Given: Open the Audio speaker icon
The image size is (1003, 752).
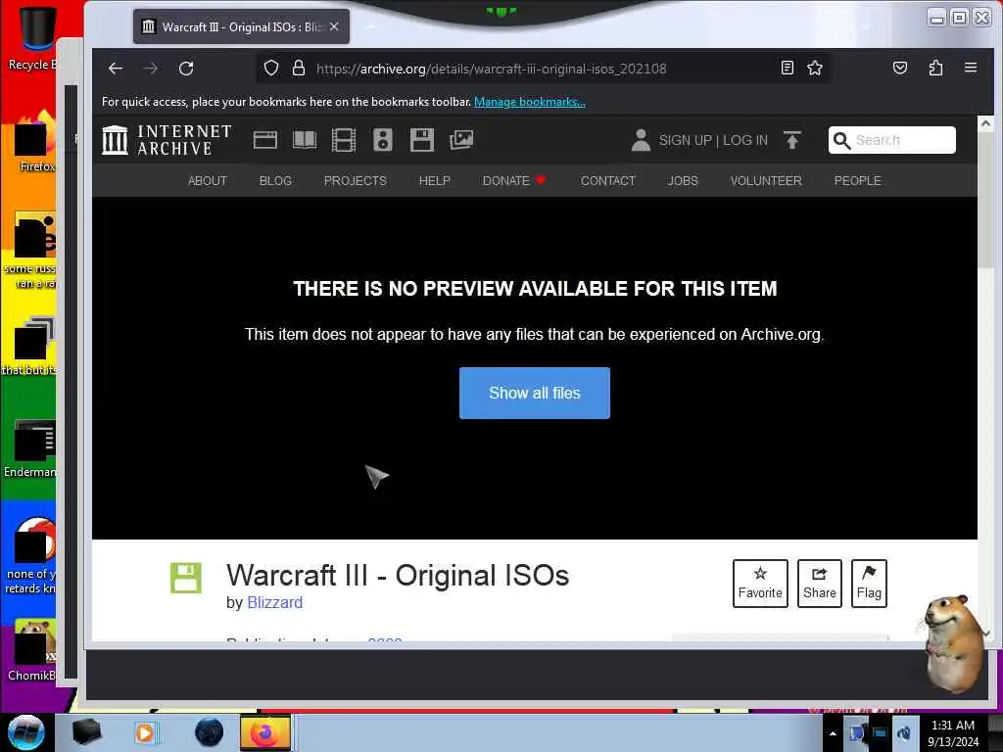Looking at the screenshot, I should [x=383, y=140].
